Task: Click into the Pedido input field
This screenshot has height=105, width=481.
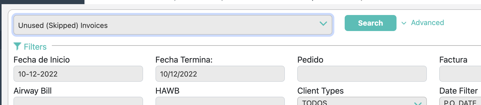Action: point(362,74)
